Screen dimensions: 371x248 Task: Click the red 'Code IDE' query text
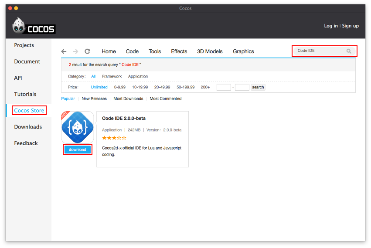tap(130, 65)
